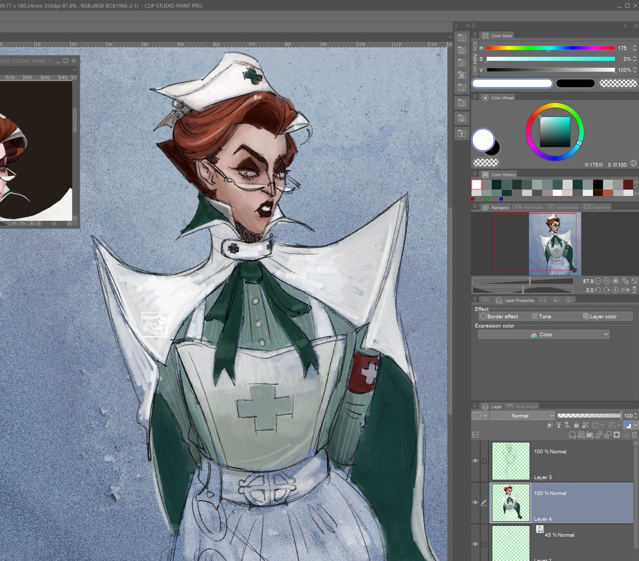Select the Layer 3 thumbnail
Screen dimensions: 639x561
coord(511,461)
